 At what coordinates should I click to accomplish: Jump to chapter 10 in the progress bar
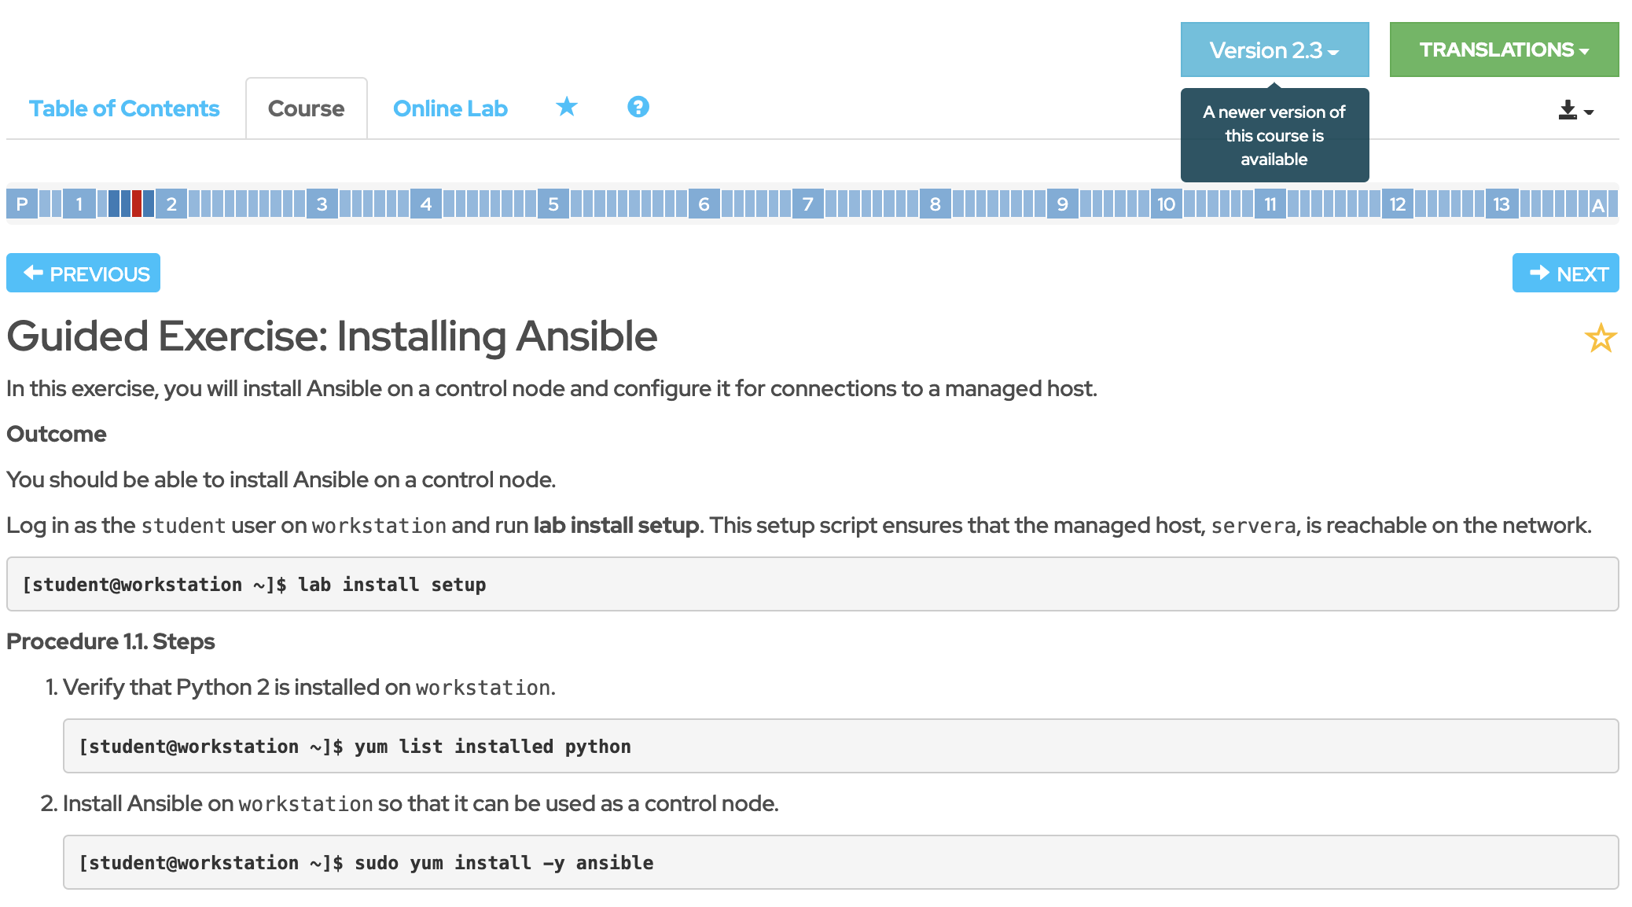point(1166,204)
